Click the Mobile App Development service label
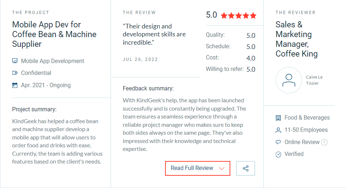This screenshot has width=346, height=188. [x=53, y=61]
